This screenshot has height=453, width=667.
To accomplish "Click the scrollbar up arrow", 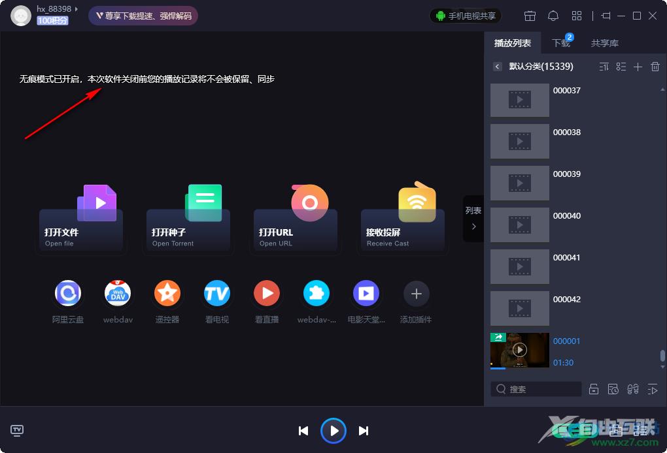I will (x=662, y=89).
